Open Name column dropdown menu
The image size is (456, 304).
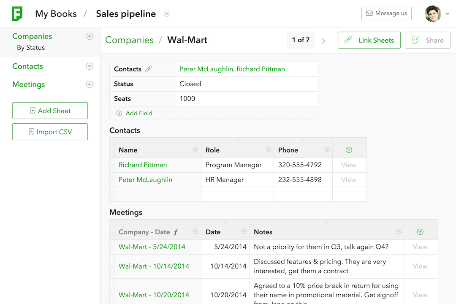pos(196,149)
